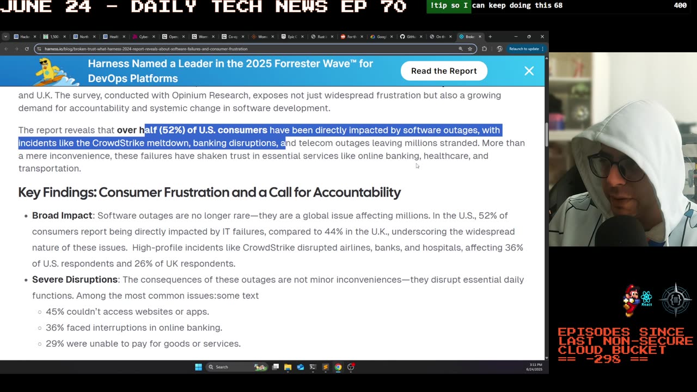Click the React logo in stream overlay
697x392 pixels.
click(x=646, y=298)
